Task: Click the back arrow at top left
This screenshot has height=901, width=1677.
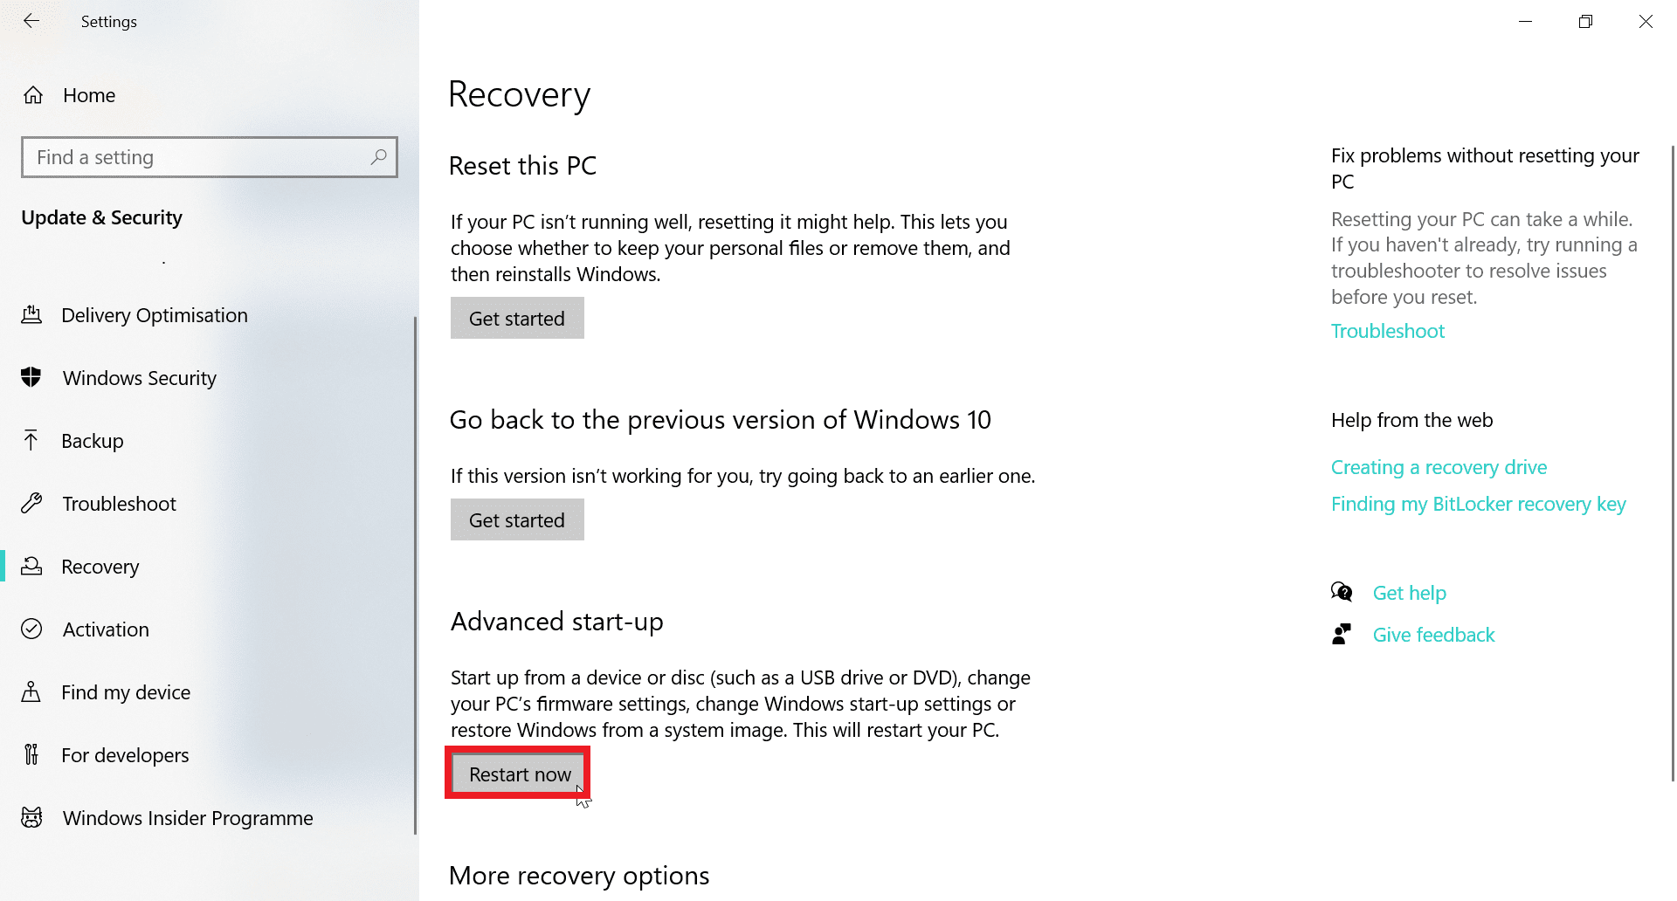Action: click(31, 21)
